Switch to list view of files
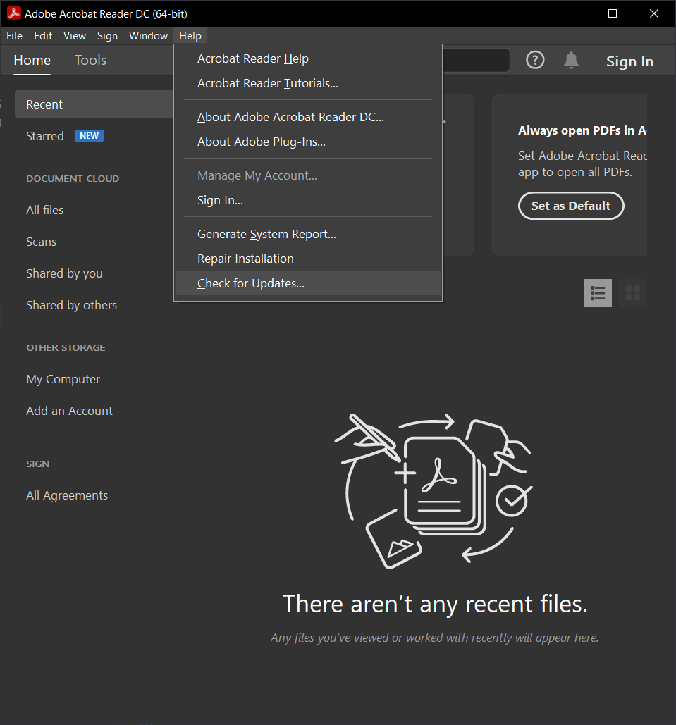This screenshot has height=725, width=676. pyautogui.click(x=597, y=292)
